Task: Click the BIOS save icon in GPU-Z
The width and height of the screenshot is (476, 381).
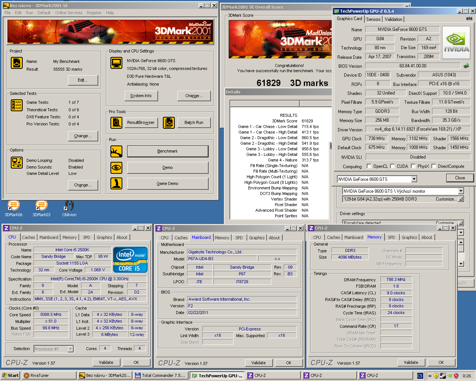Action: [466, 66]
